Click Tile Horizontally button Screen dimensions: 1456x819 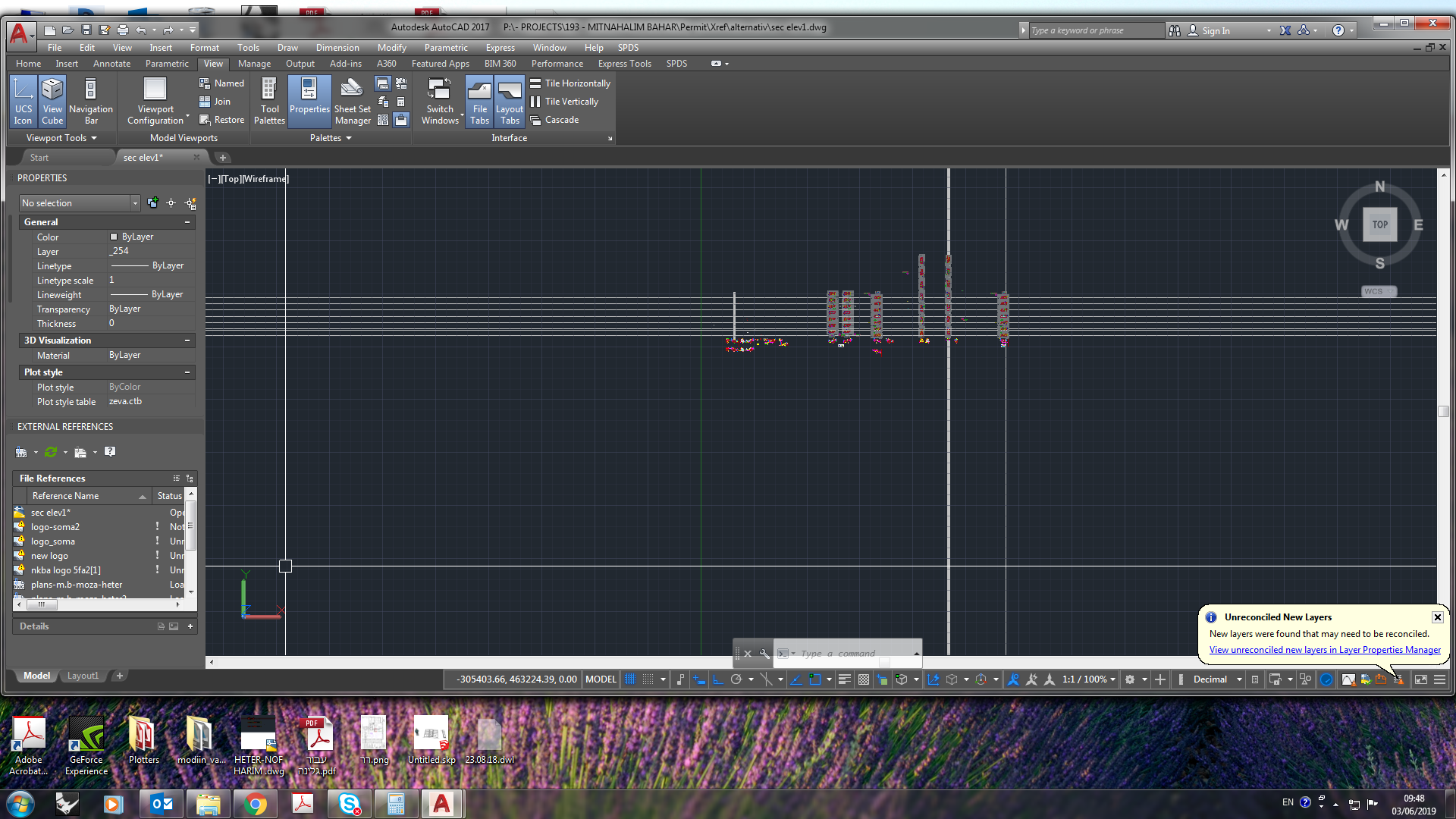(570, 83)
